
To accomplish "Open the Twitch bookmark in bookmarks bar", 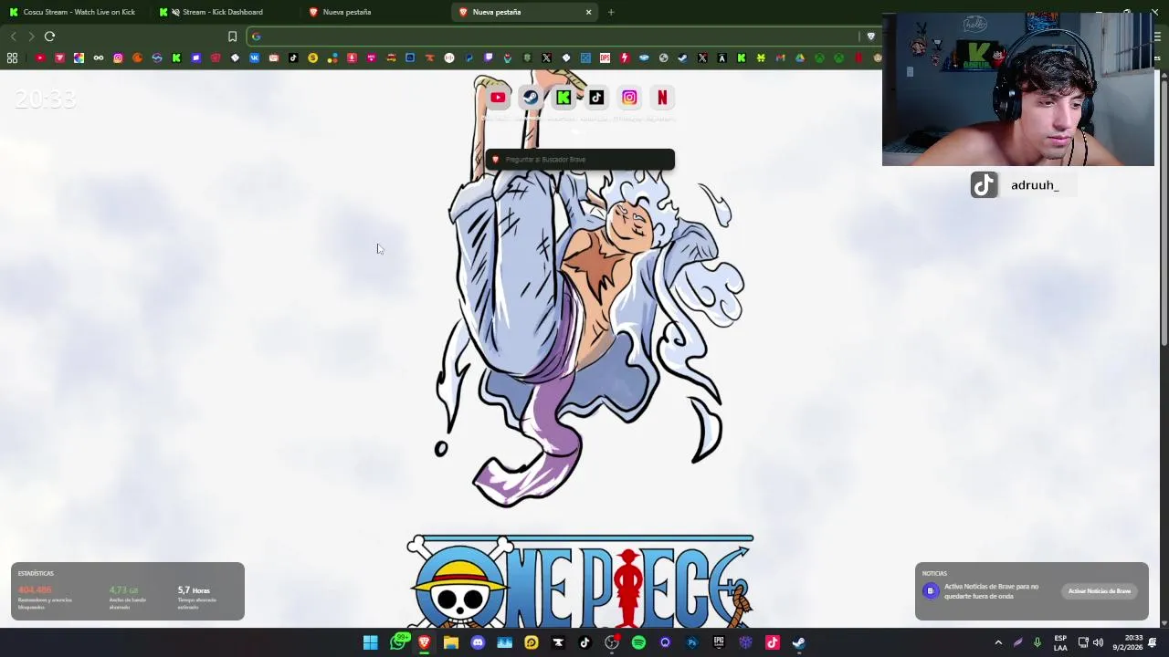I will tap(489, 58).
